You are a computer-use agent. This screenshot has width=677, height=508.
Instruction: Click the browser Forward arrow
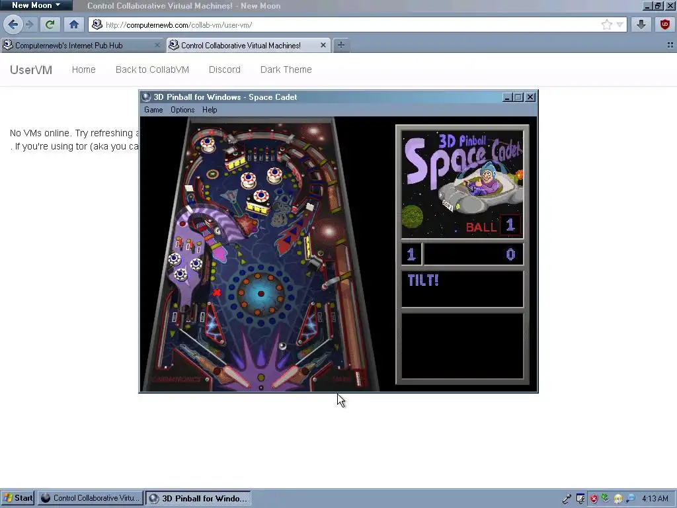[x=29, y=24]
